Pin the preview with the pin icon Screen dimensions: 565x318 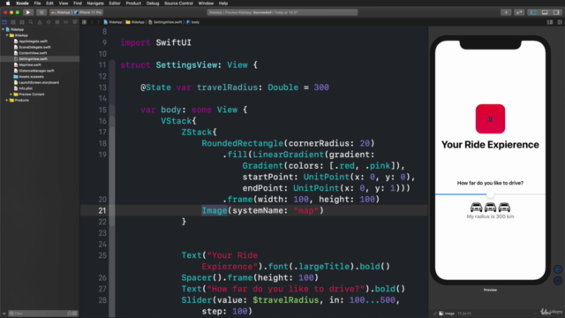click(435, 314)
